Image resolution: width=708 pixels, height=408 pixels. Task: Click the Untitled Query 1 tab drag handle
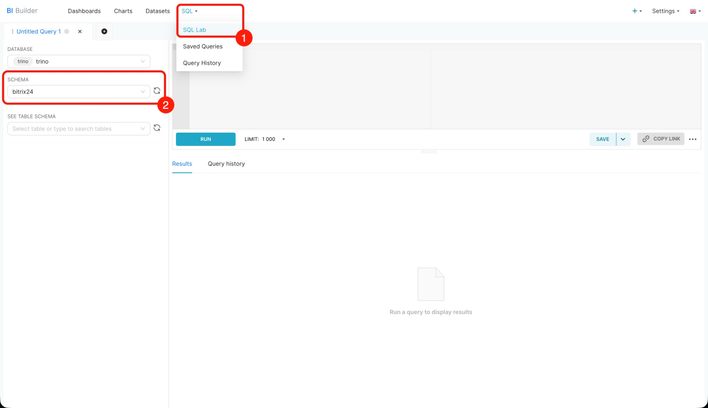tap(12, 32)
